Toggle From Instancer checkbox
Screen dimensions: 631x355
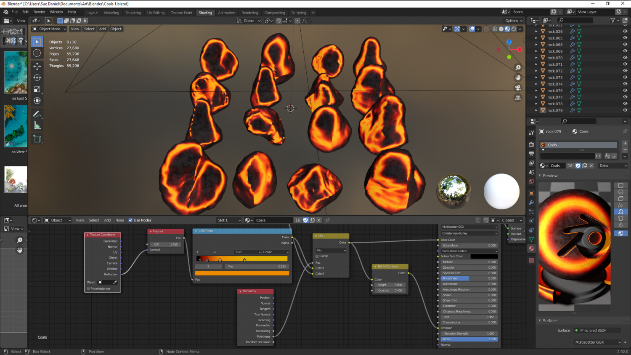(88, 288)
